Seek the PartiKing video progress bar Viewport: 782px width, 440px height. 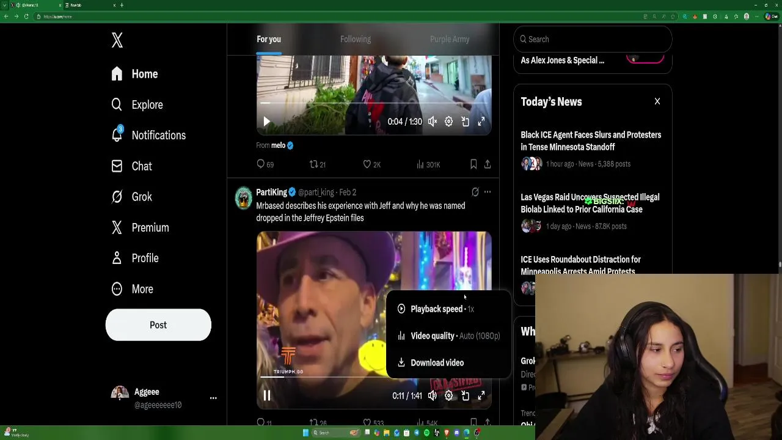point(374,378)
